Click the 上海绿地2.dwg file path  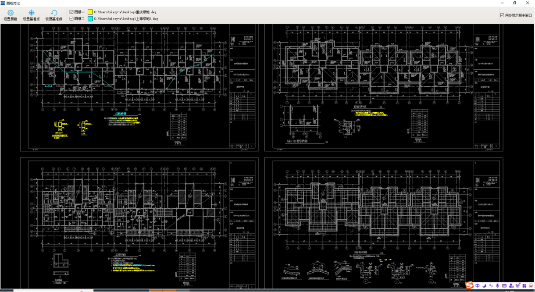click(x=126, y=19)
